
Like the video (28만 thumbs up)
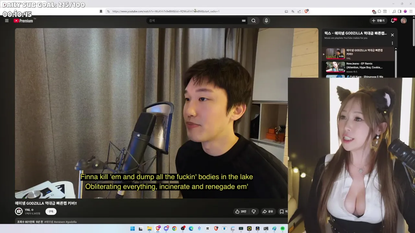click(x=241, y=211)
